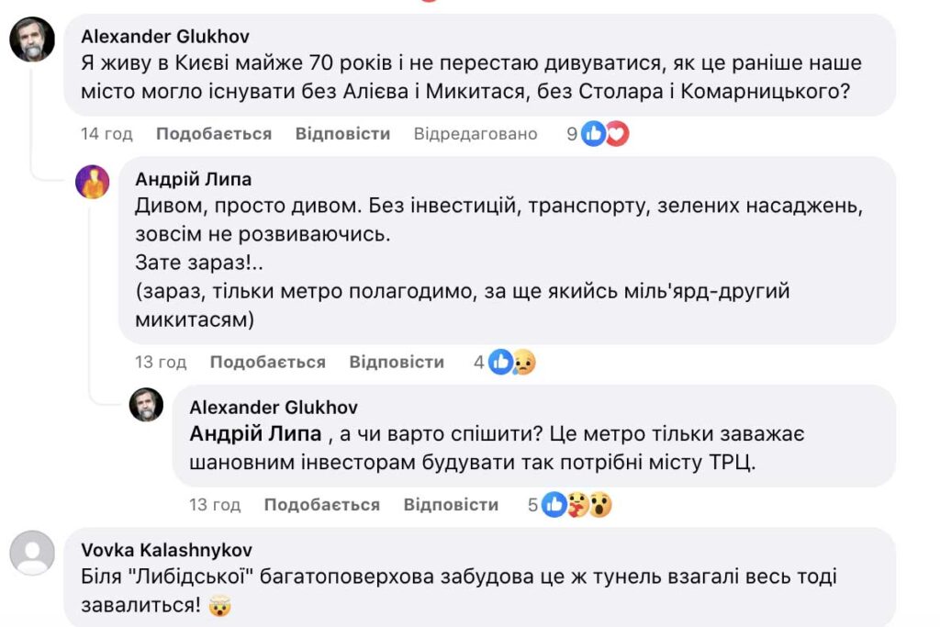940x627 pixels.
Task: Open the tagged Андрій Липа mention link
Action: (255, 433)
